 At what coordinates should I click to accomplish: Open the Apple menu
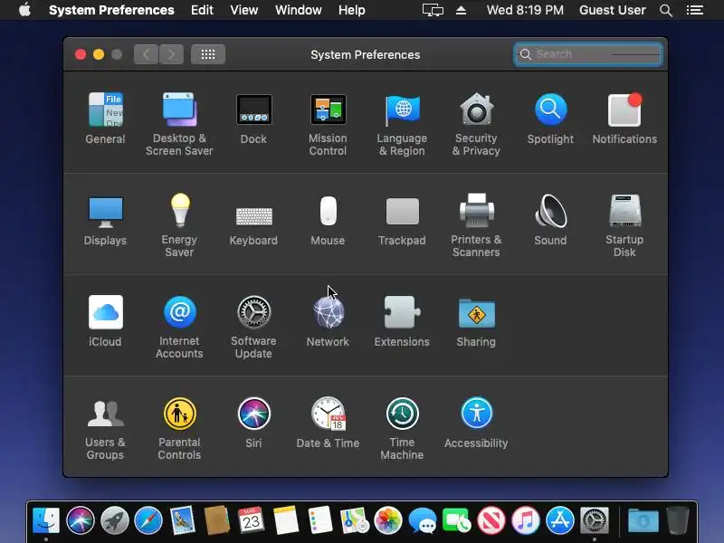click(x=25, y=10)
